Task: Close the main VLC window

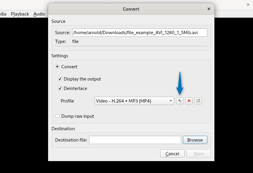Action: 248,5
